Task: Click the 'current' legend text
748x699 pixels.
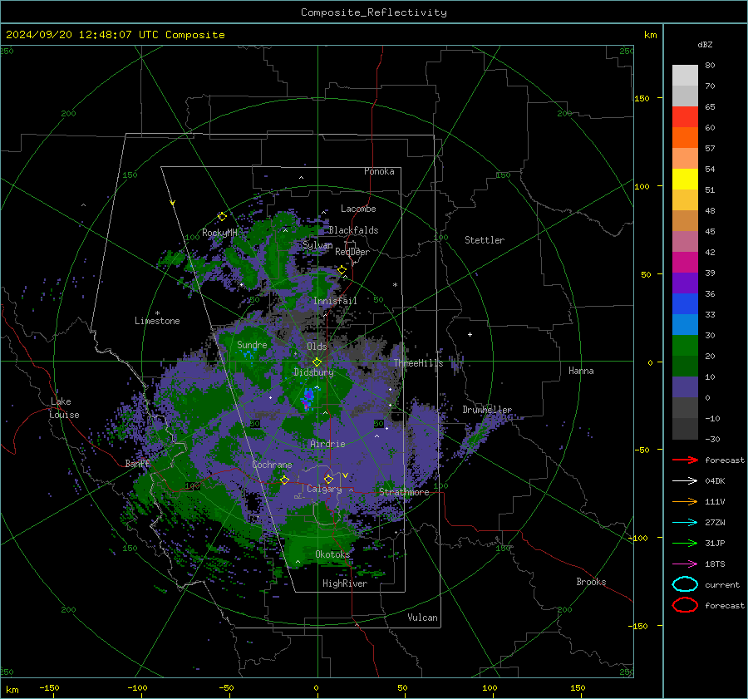Action: click(722, 584)
